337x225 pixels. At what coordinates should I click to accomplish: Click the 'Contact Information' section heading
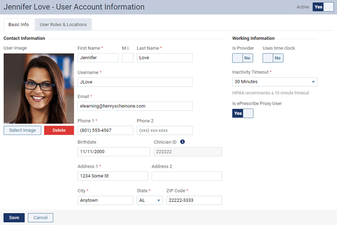click(24, 38)
